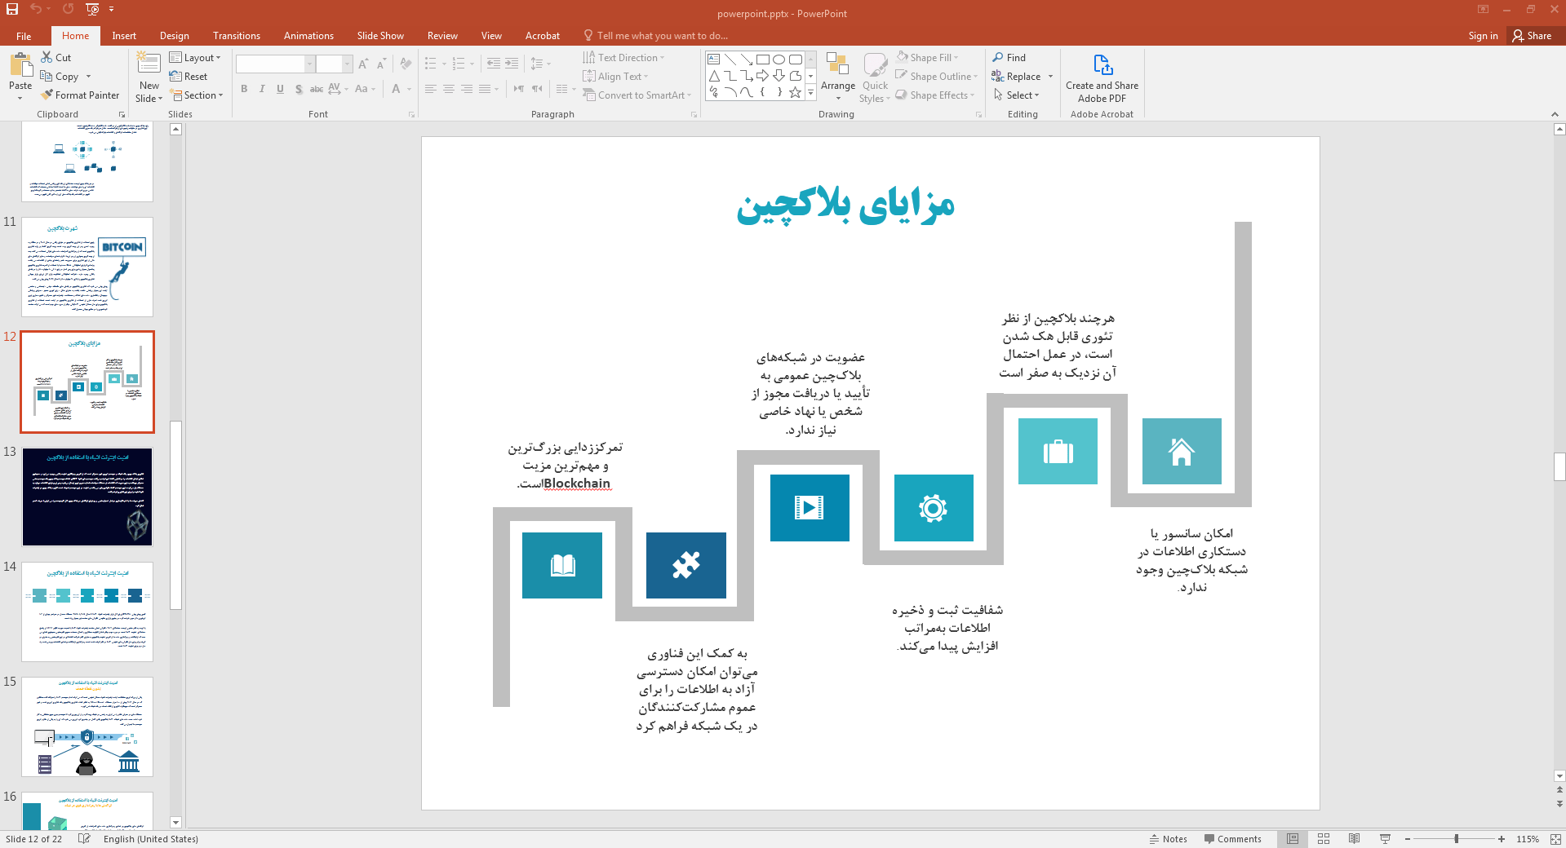
Task: Click the New Slide icon
Action: 149,64
